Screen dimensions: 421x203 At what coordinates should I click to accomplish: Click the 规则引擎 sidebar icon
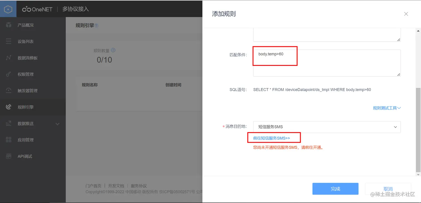coord(9,107)
